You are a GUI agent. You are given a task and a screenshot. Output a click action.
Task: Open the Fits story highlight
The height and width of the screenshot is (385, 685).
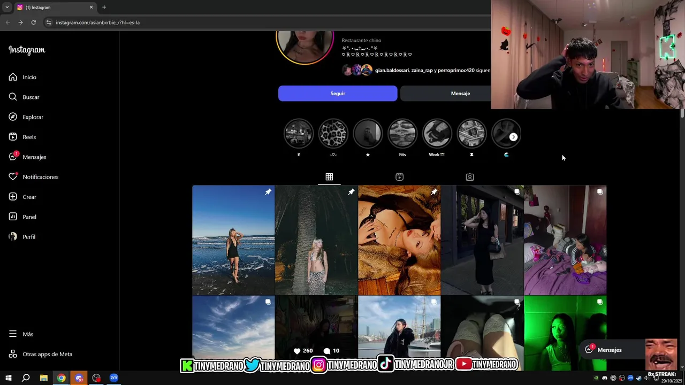[x=402, y=134]
